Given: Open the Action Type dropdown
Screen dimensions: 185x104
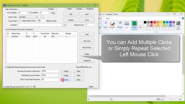Looking at the screenshot, I should 28,17.
